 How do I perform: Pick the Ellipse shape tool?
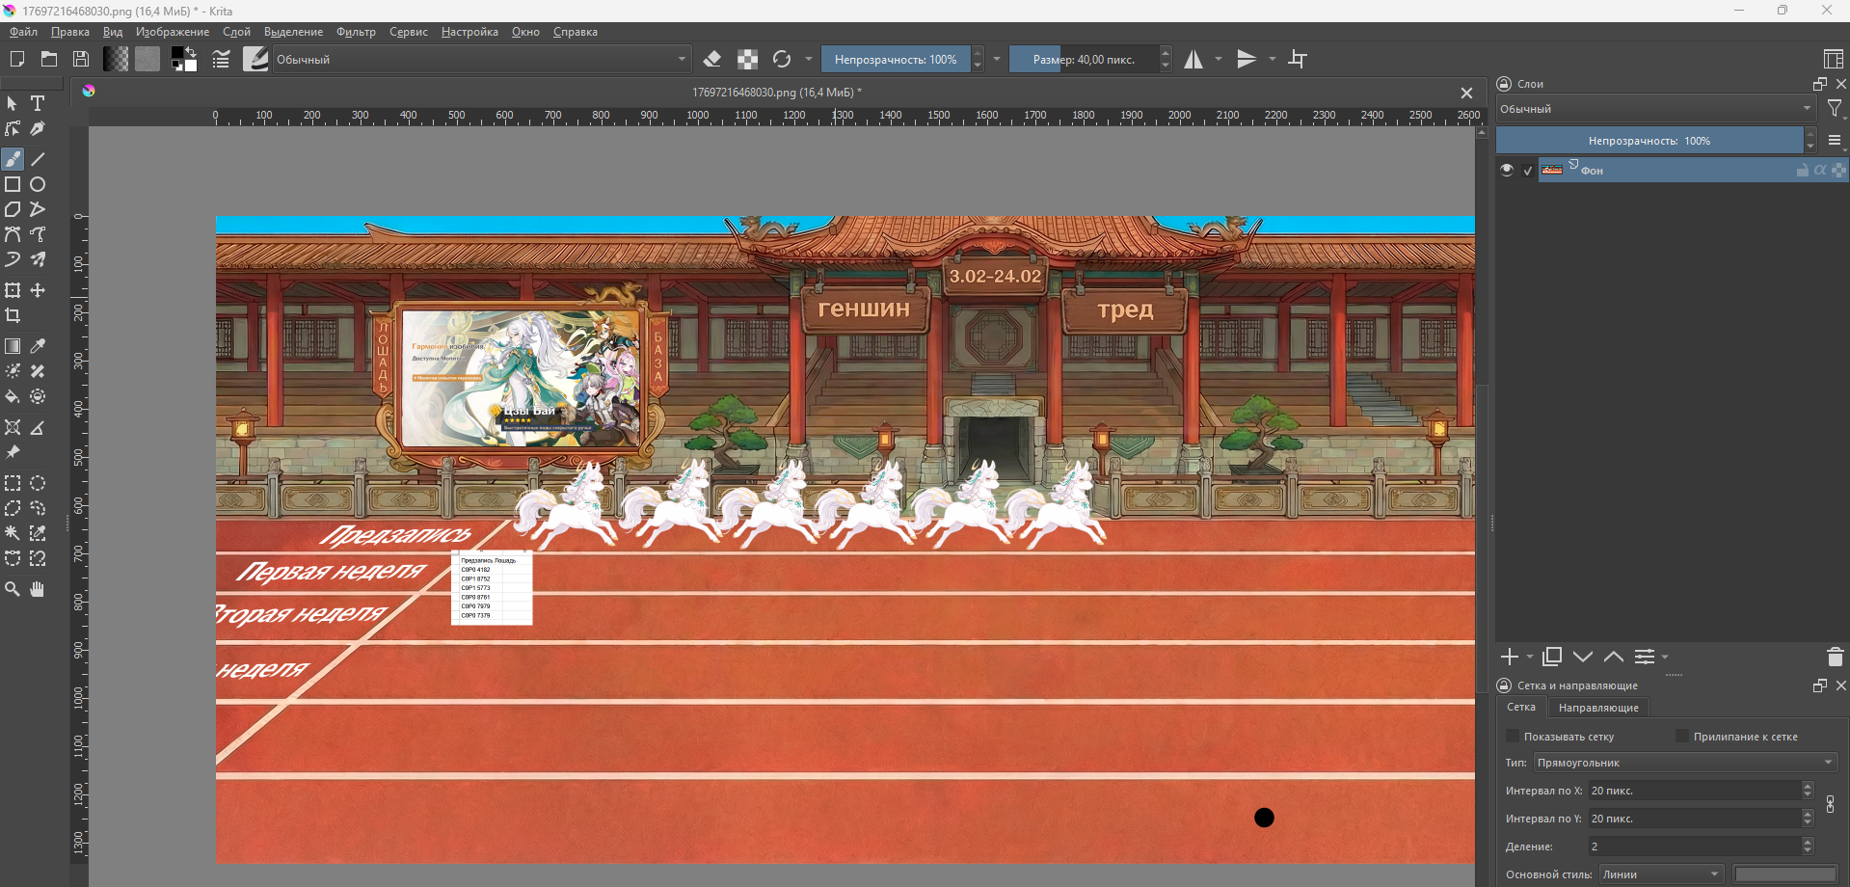click(x=38, y=184)
